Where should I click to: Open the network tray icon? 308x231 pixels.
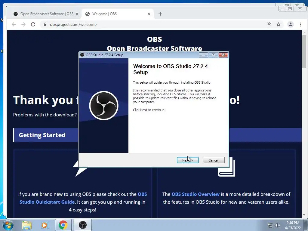pyautogui.click(x=270, y=225)
